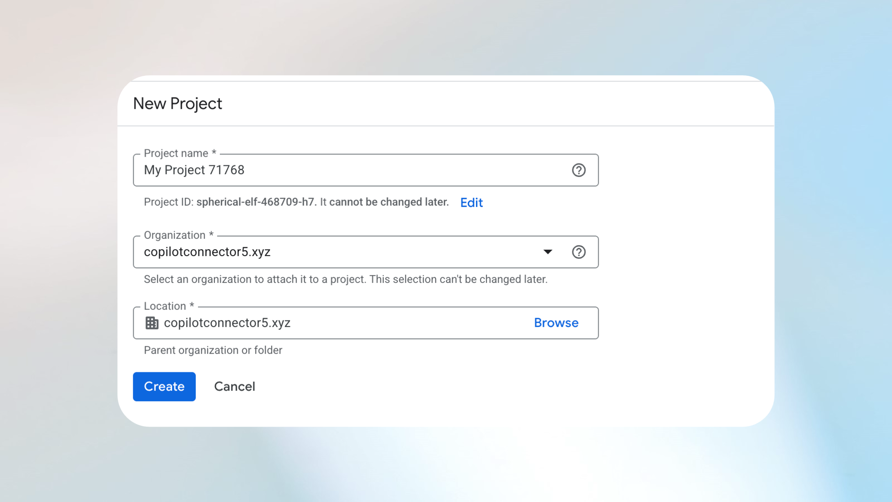The height and width of the screenshot is (502, 892).
Task: Select the project name text My Project 71768
Action: point(194,170)
